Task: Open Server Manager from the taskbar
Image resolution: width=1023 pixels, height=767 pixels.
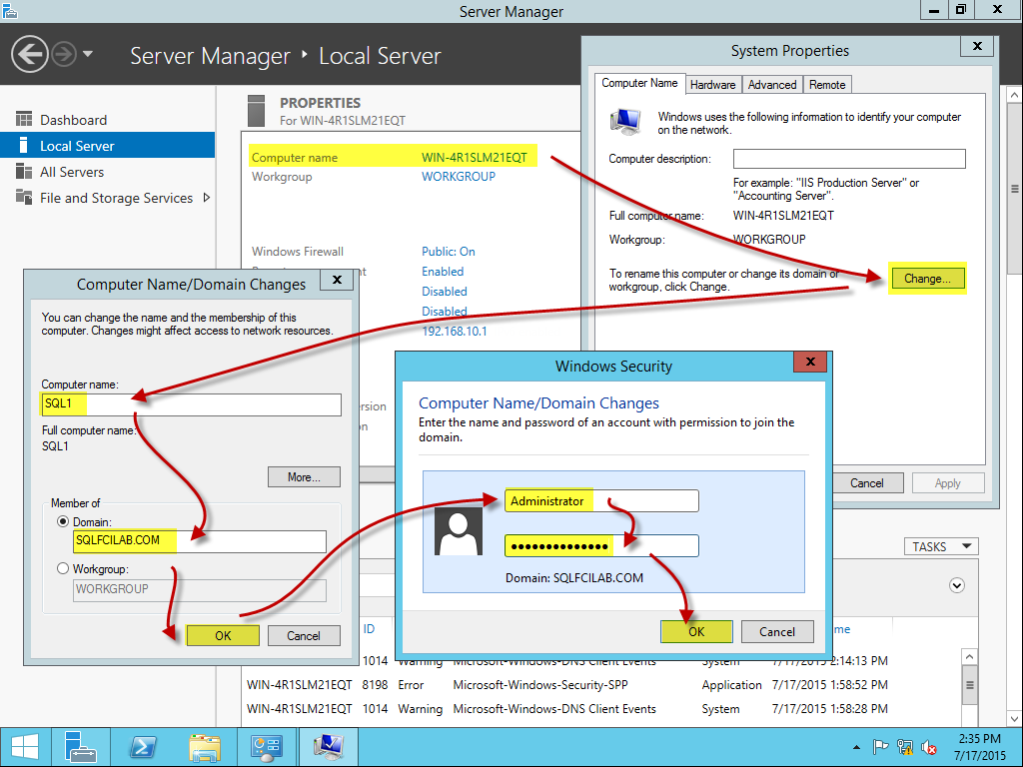Action: coord(81,747)
